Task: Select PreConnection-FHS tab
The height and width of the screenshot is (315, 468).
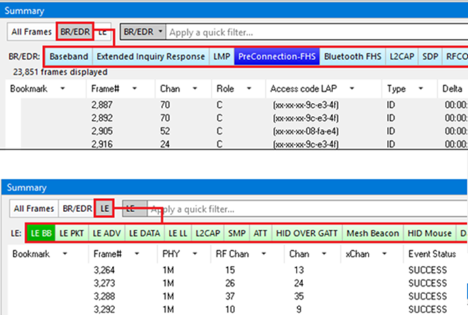Action: 277,56
